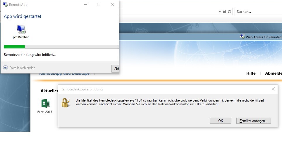The image size is (282, 158).
Task: Close the Remotedesktopverbindung dialog
Action: point(273,89)
